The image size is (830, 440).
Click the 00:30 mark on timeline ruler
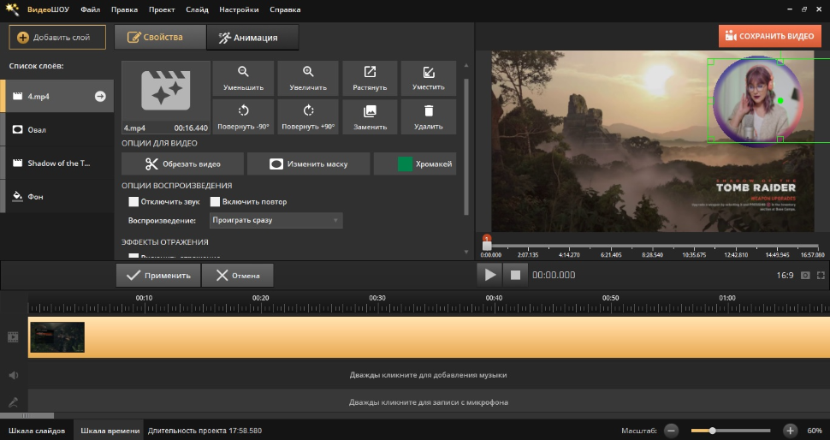[376, 298]
